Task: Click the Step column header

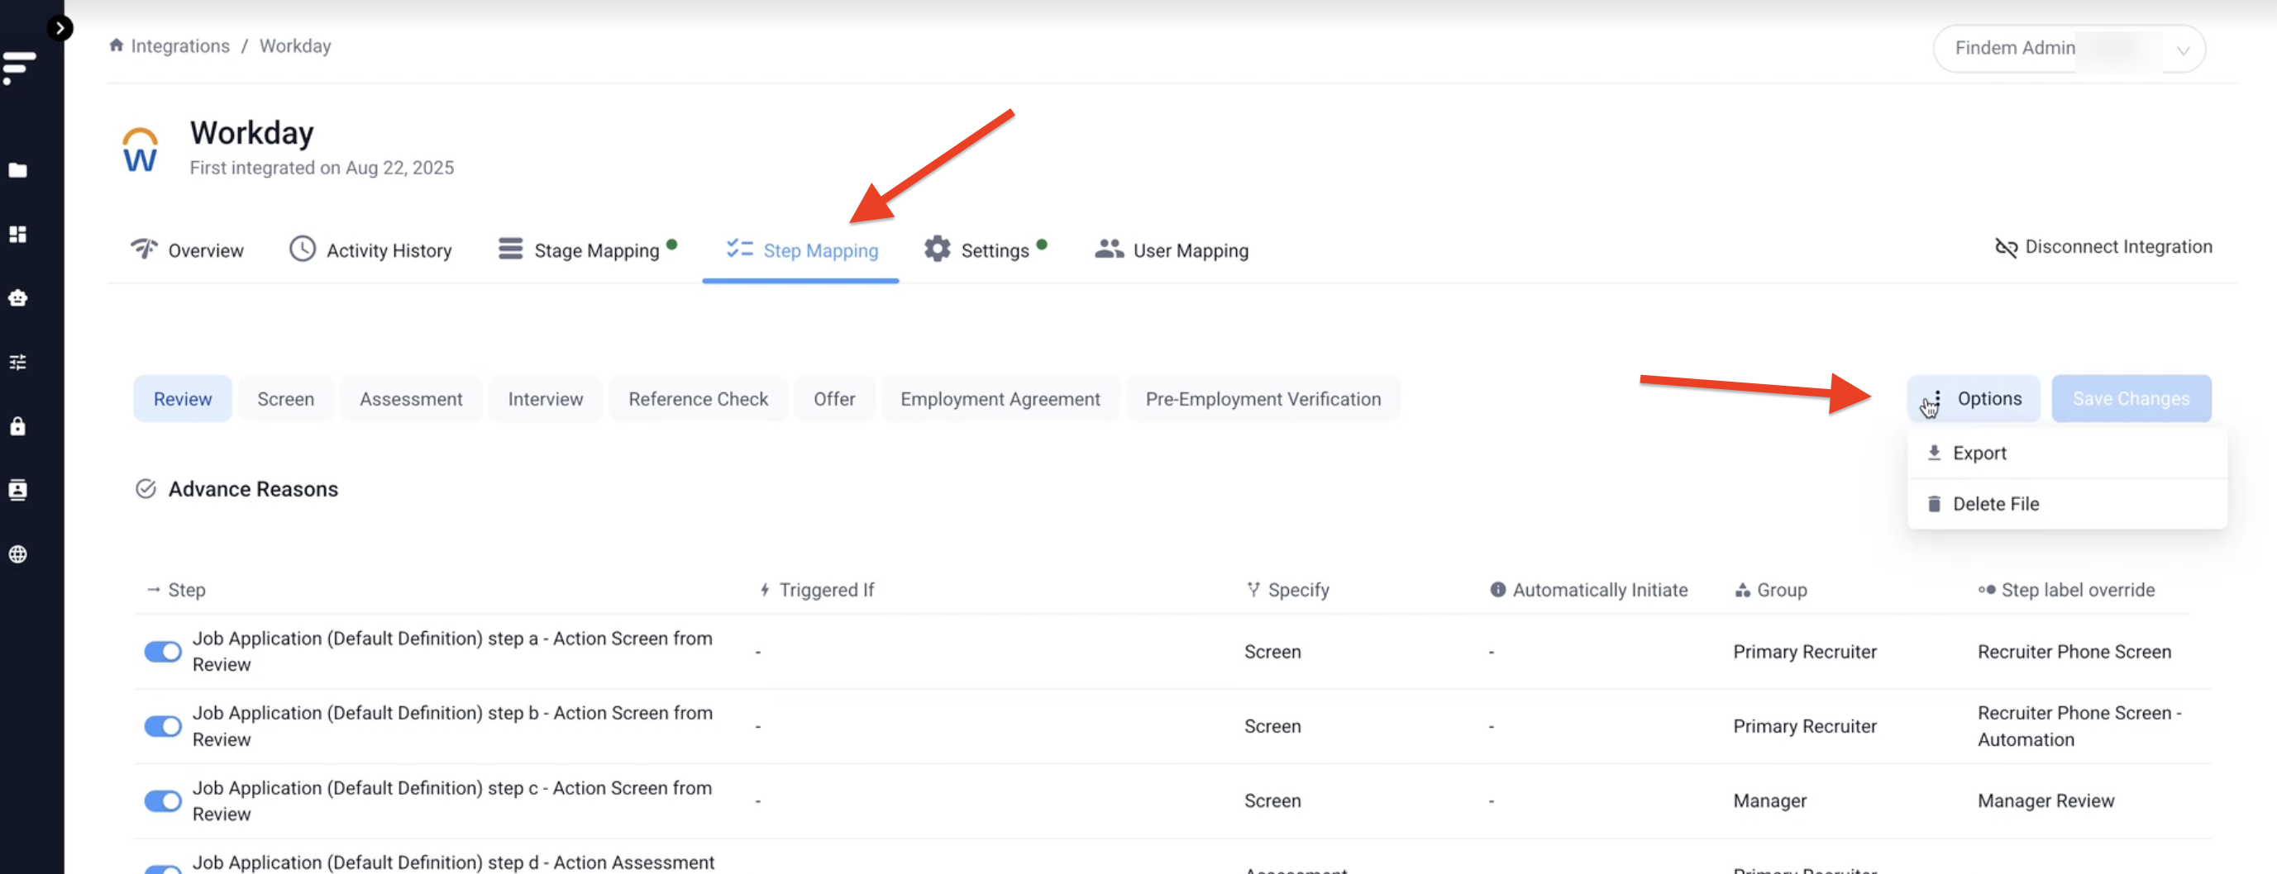Action: pos(177,590)
